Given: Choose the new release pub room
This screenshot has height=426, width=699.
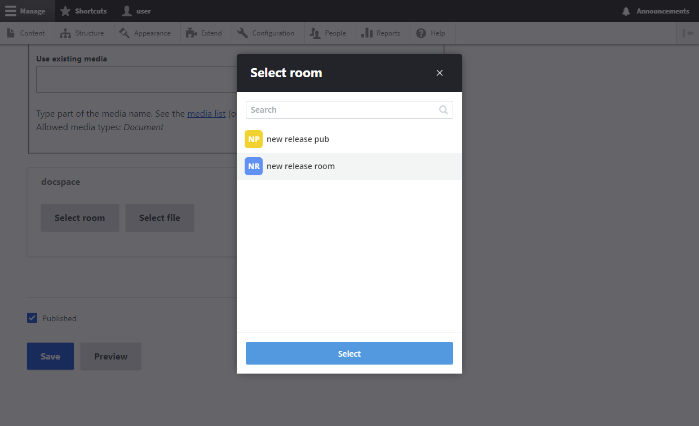Looking at the screenshot, I should point(298,139).
